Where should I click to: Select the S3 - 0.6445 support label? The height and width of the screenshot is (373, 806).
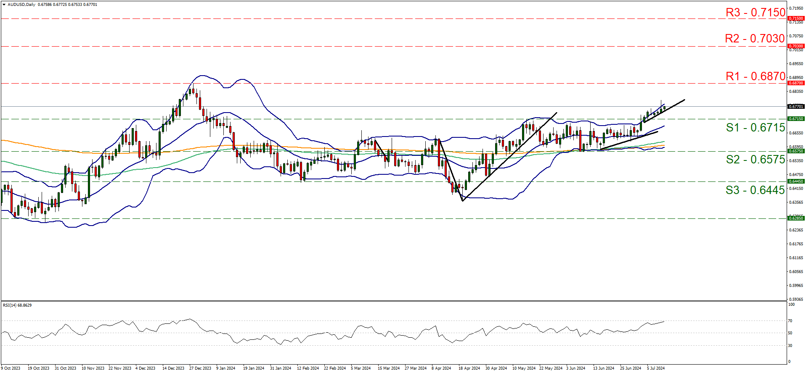(755, 190)
